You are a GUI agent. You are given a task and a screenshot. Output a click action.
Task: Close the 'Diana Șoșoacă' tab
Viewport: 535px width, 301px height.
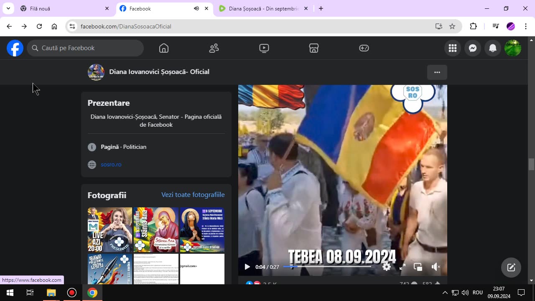tap(306, 8)
